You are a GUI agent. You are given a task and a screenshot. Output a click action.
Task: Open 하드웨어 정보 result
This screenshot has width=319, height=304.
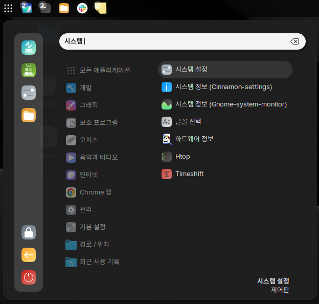tap(225, 139)
